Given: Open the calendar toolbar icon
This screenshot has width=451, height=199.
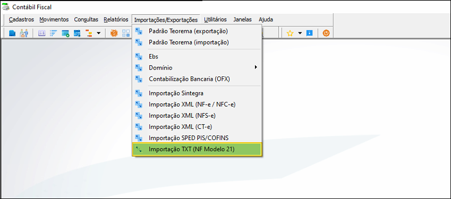Looking at the screenshot, I should tap(77, 33).
